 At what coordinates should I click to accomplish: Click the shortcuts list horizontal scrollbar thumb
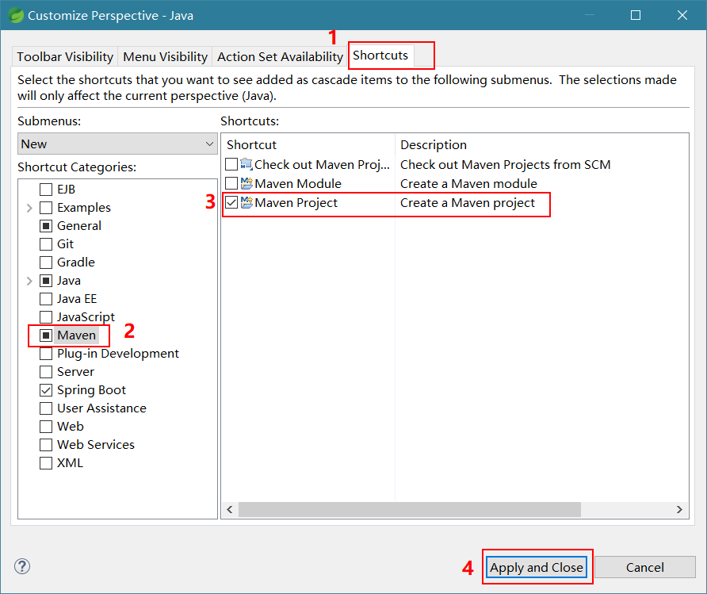tap(410, 510)
